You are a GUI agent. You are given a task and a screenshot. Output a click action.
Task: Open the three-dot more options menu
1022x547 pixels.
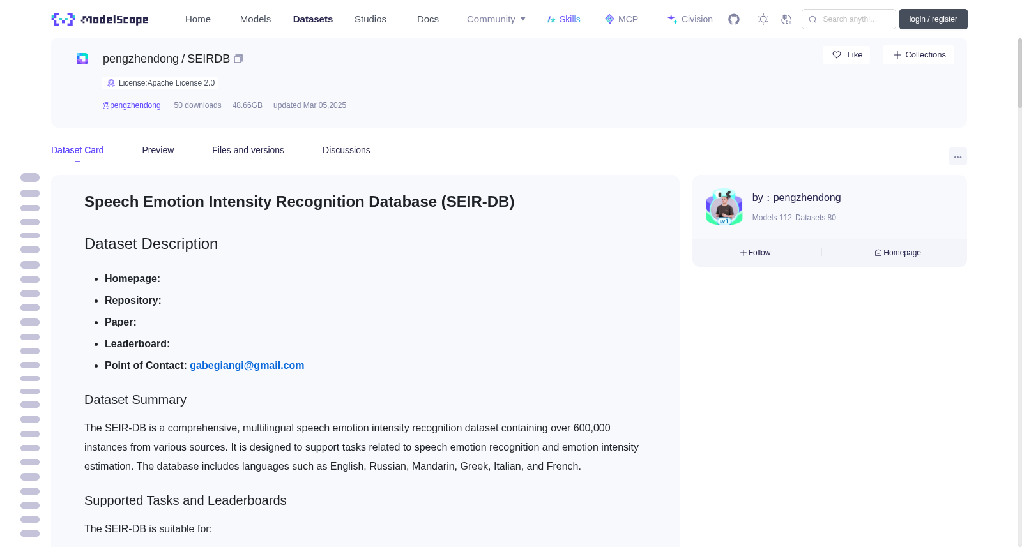(x=957, y=156)
